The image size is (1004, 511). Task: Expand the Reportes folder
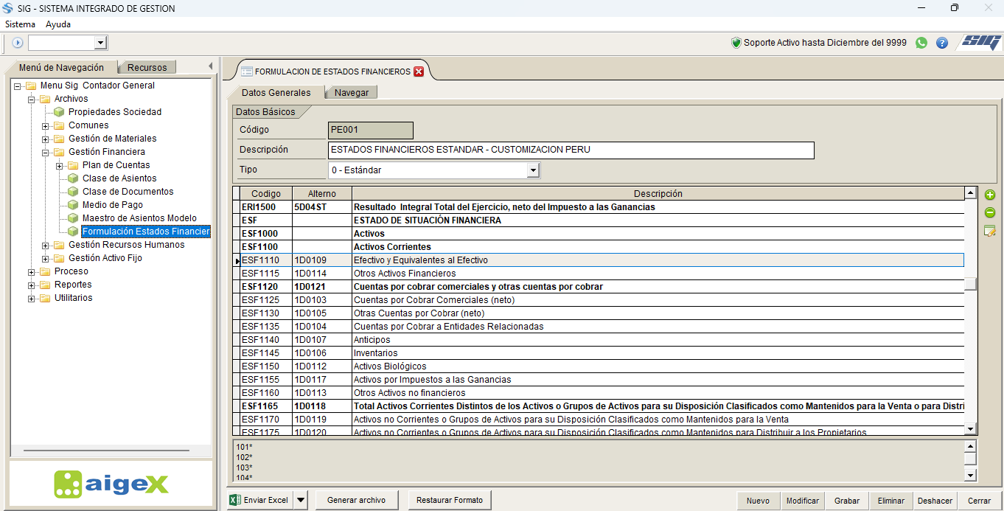[x=32, y=285]
